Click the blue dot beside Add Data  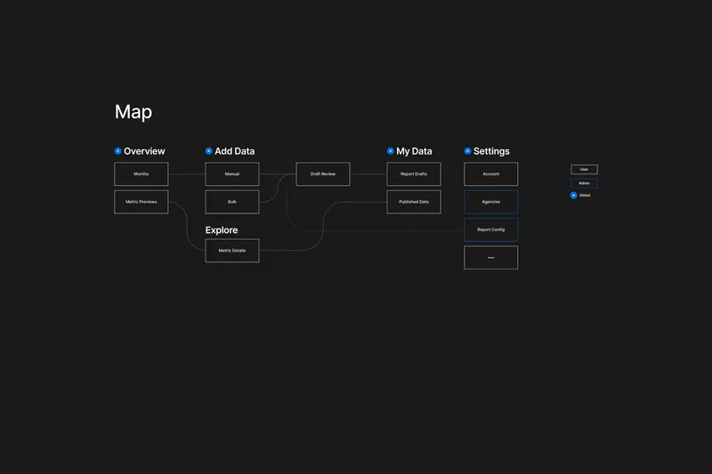208,151
